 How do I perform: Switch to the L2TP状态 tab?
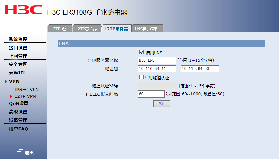pos(60,29)
